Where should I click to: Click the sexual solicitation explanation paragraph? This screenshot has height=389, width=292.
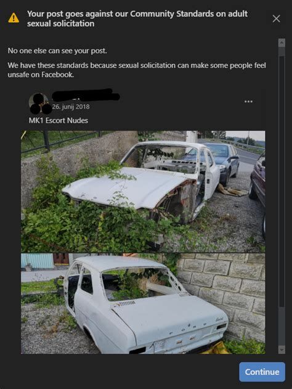(x=137, y=70)
